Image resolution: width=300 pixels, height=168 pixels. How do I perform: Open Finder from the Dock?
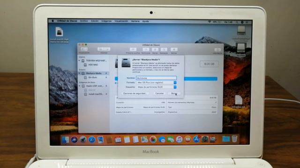pyautogui.click(x=65, y=140)
